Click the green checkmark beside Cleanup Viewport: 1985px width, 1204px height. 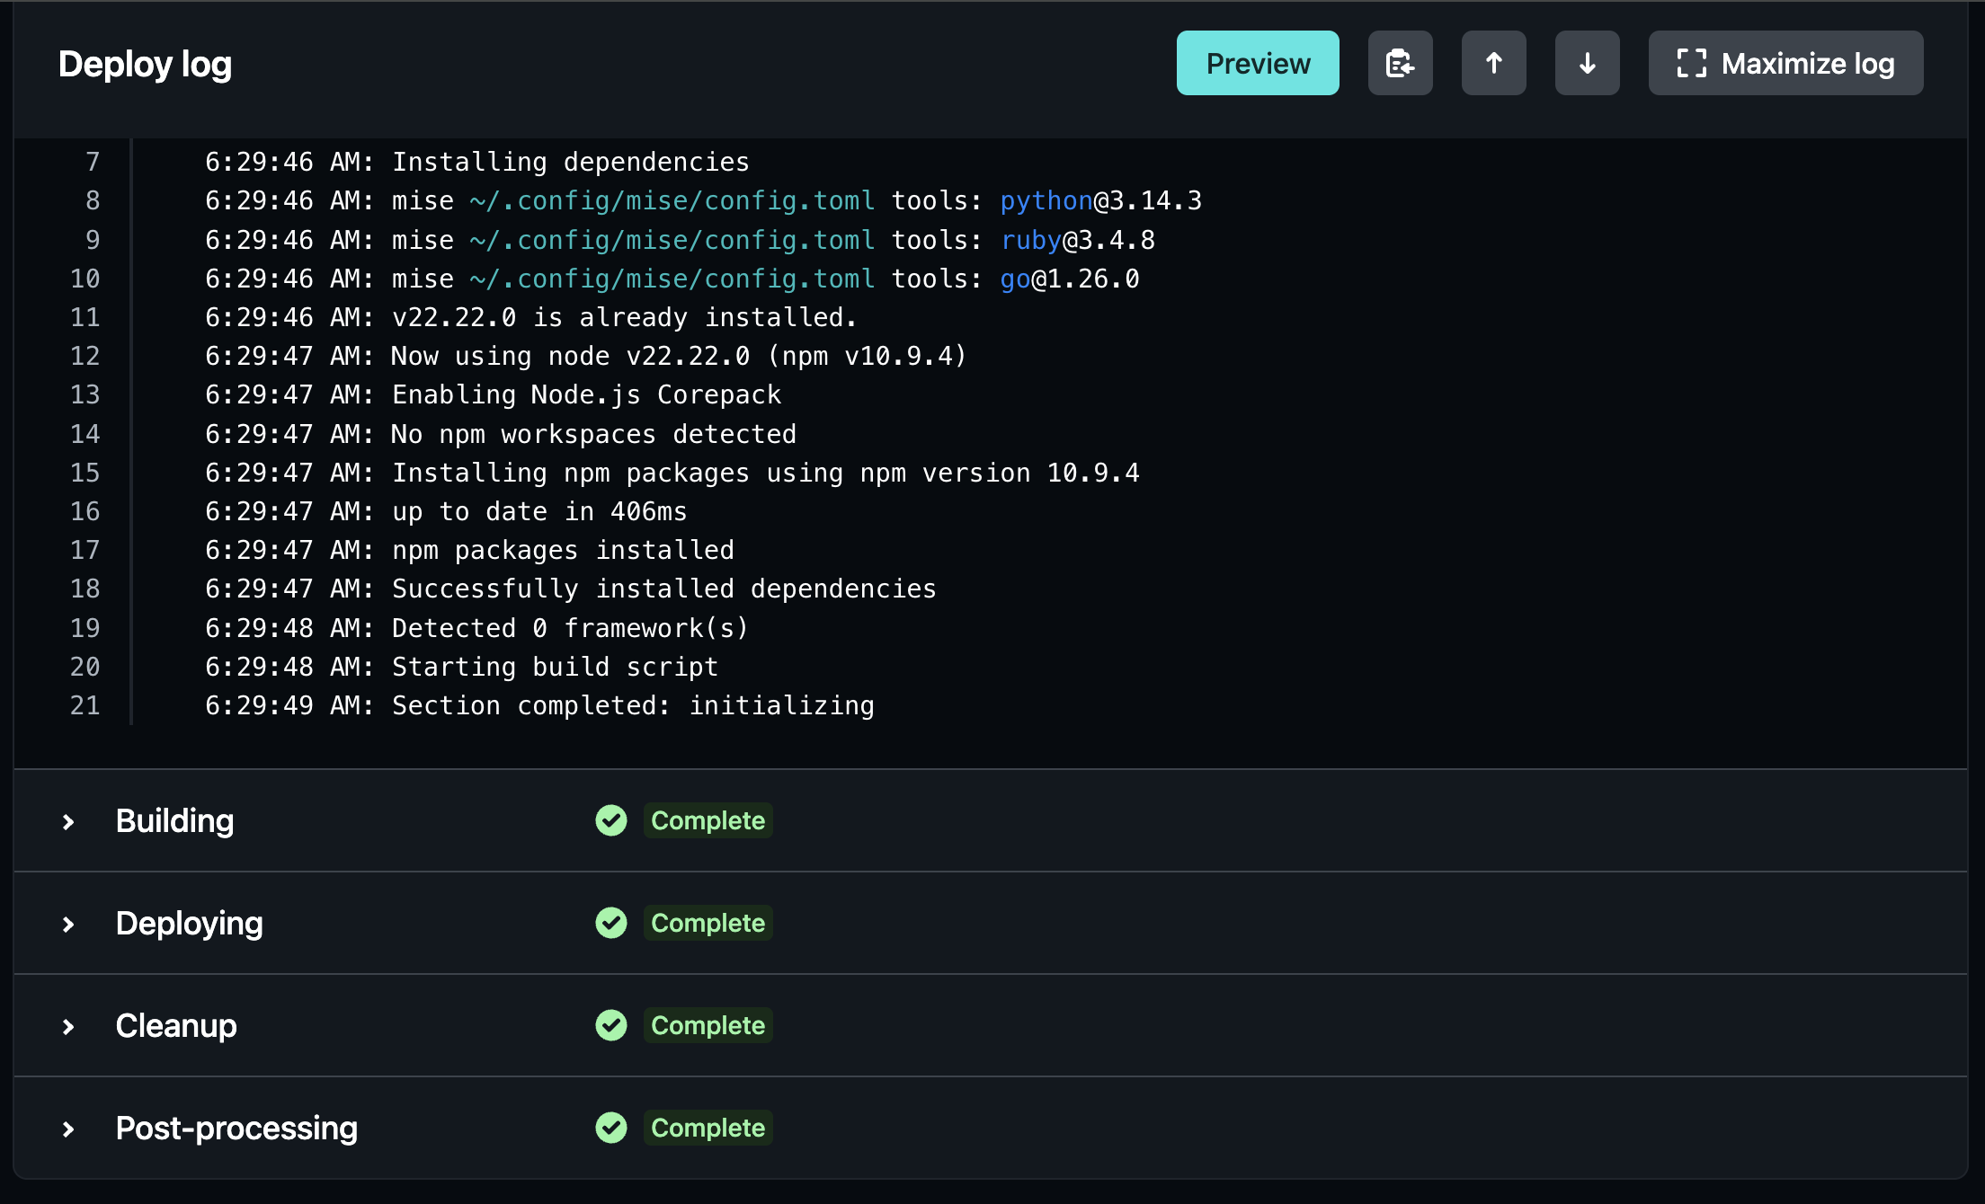(x=611, y=1025)
